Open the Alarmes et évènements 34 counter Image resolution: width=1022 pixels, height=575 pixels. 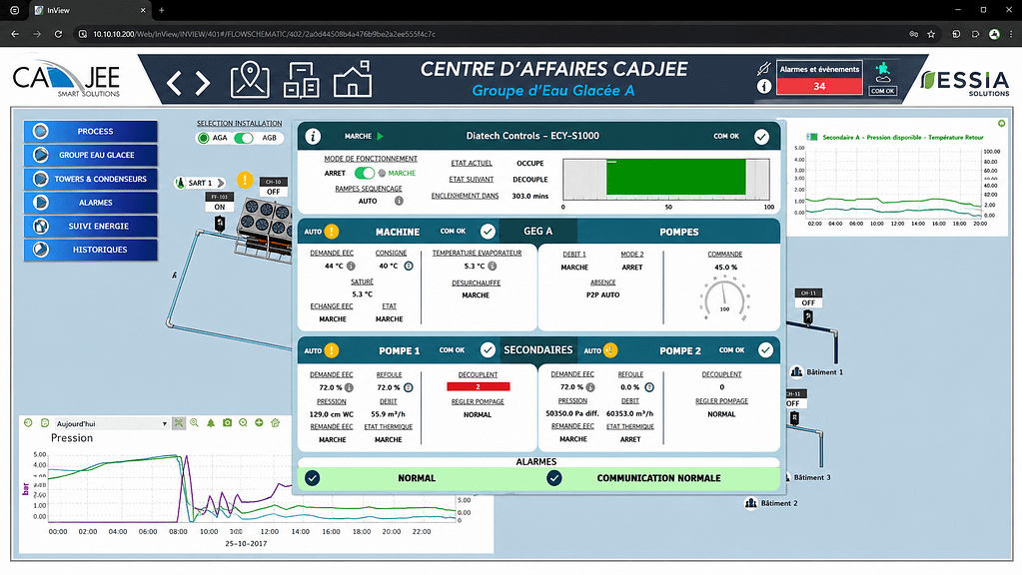click(819, 78)
